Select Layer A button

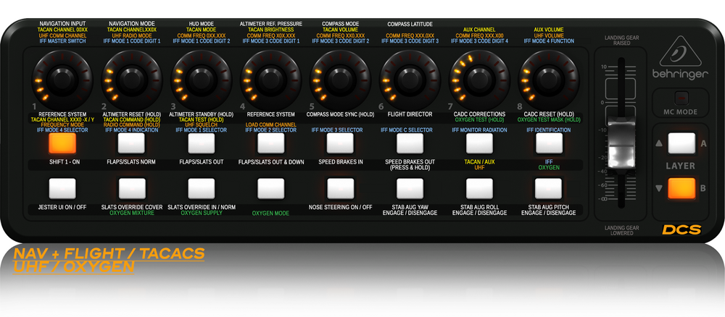pyautogui.click(x=681, y=143)
